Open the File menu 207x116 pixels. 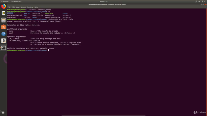coord(9,7)
